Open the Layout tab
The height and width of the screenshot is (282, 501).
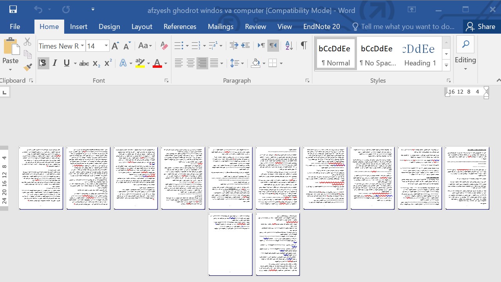pyautogui.click(x=142, y=27)
